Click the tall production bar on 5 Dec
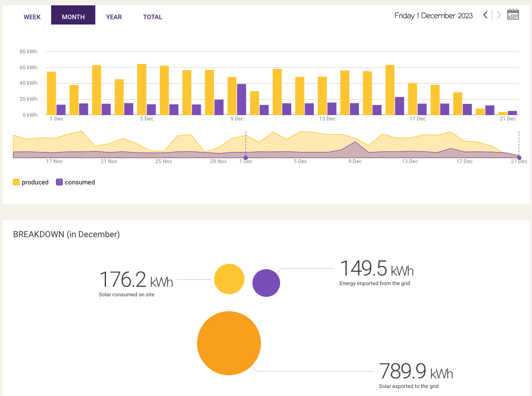Image resolution: width=532 pixels, height=396 pixels. click(141, 89)
